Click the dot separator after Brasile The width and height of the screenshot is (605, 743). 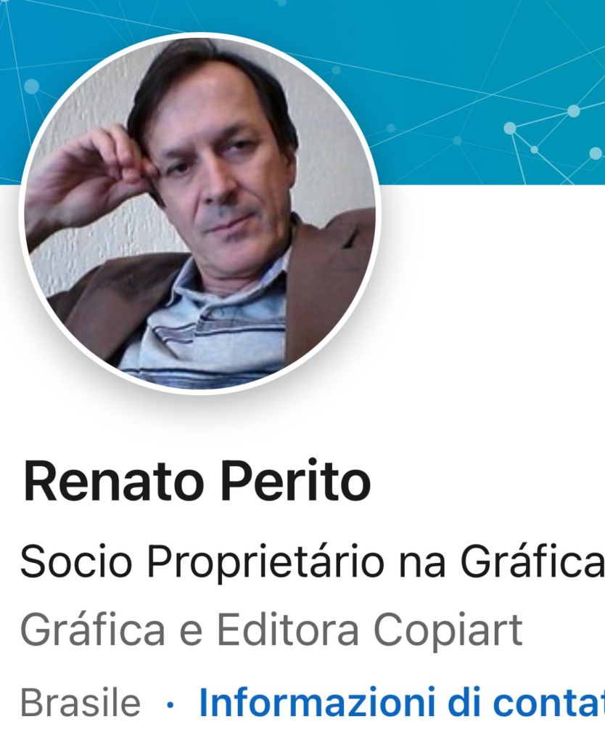170,705
